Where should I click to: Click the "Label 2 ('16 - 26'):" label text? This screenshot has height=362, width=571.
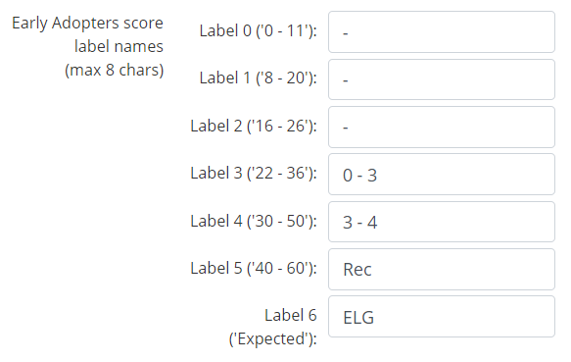[254, 127]
